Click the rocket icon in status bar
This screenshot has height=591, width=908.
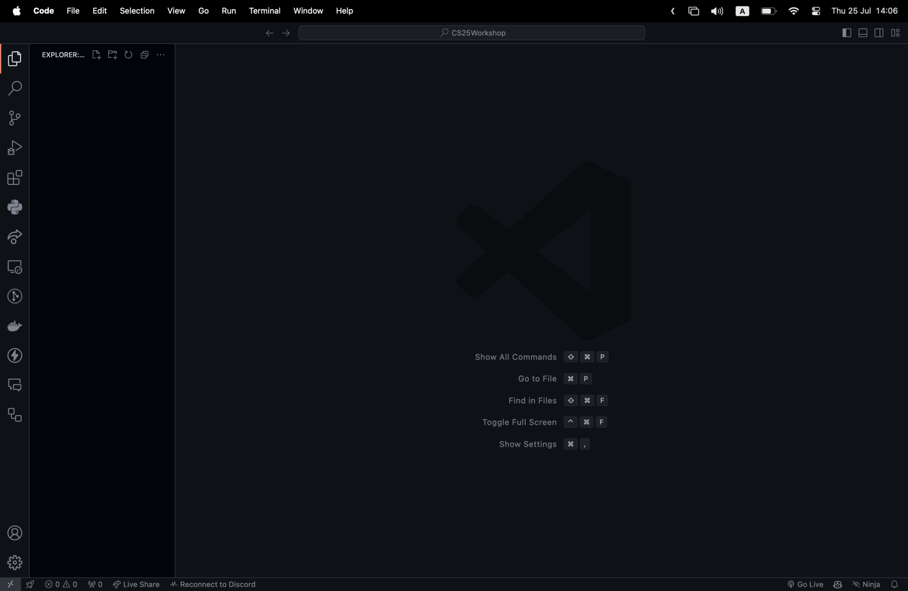[x=30, y=585]
